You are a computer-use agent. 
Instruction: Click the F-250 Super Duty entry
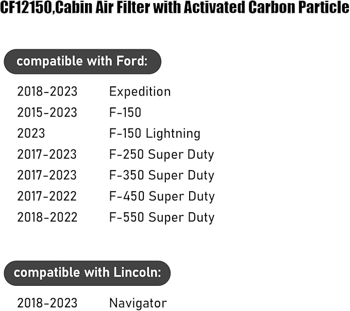(161, 154)
